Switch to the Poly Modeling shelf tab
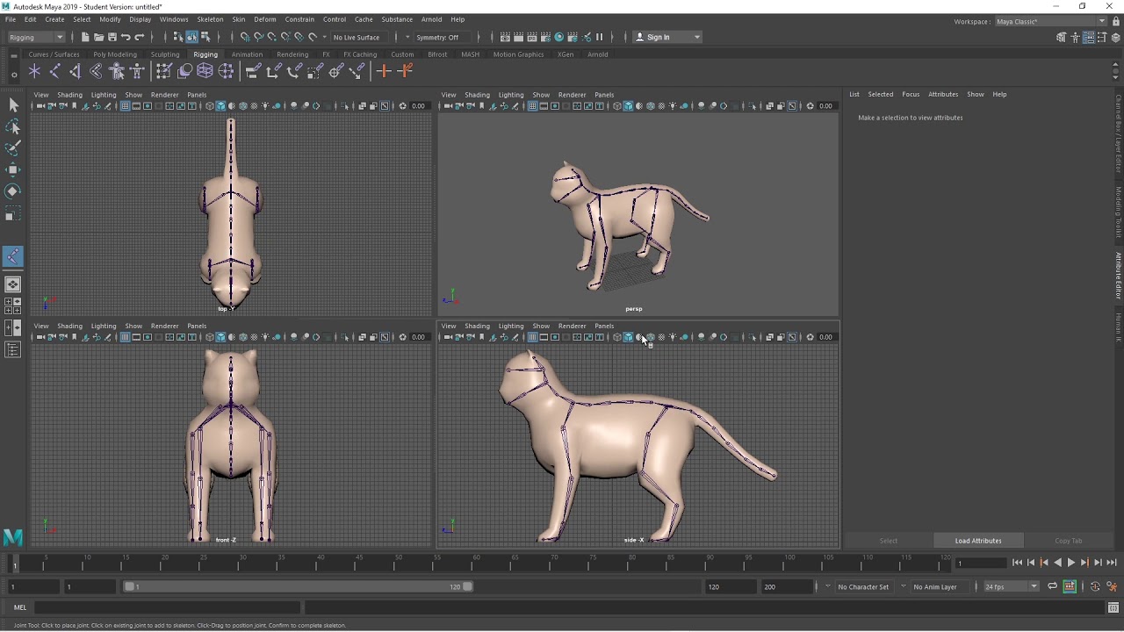1124x632 pixels. coord(115,54)
